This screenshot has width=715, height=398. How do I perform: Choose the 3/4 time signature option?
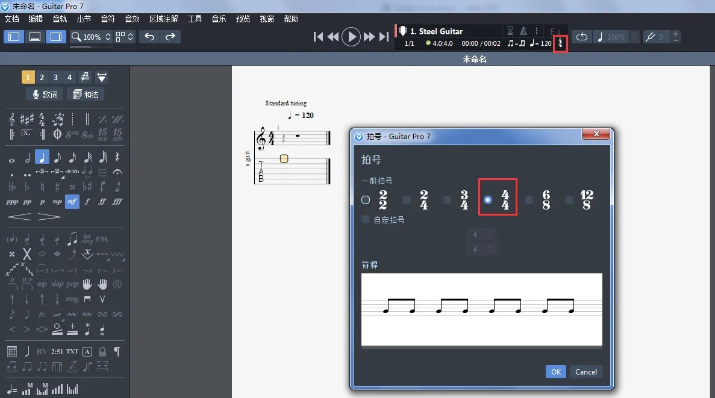click(446, 199)
